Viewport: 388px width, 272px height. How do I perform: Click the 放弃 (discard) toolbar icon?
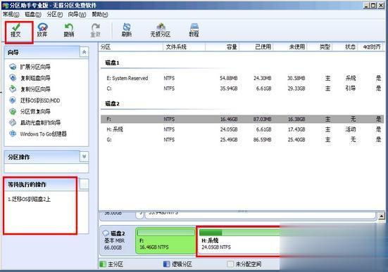tap(42, 27)
